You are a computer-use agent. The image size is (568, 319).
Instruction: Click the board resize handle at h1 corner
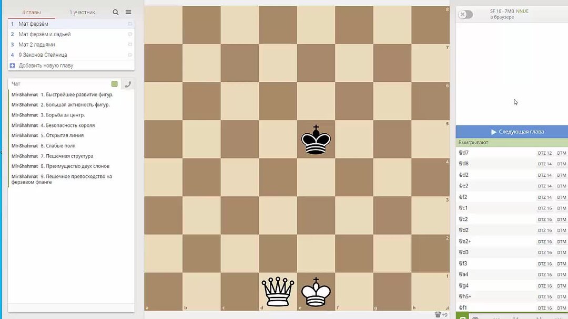click(448, 308)
